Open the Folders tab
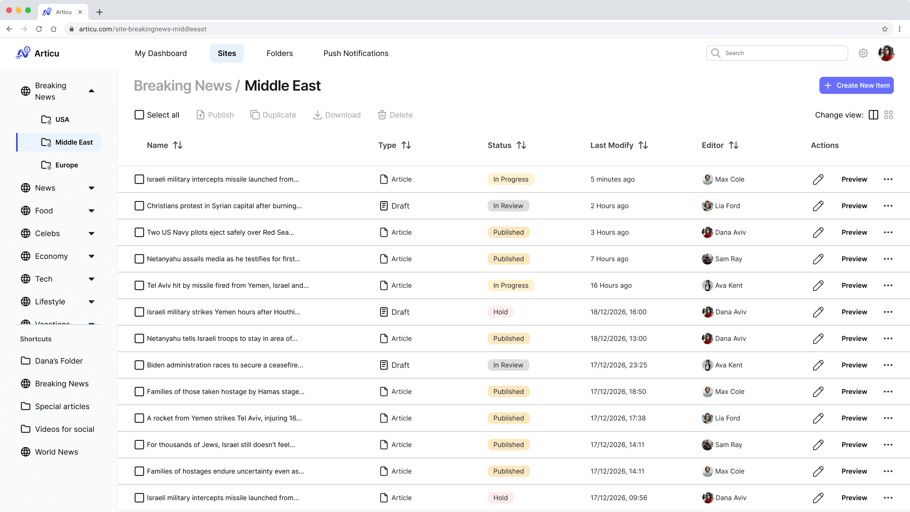Image resolution: width=910 pixels, height=512 pixels. pyautogui.click(x=279, y=53)
